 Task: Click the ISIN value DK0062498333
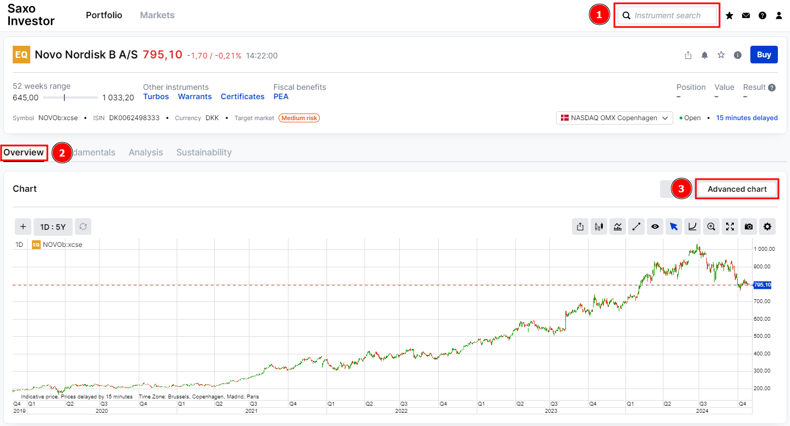click(x=134, y=118)
